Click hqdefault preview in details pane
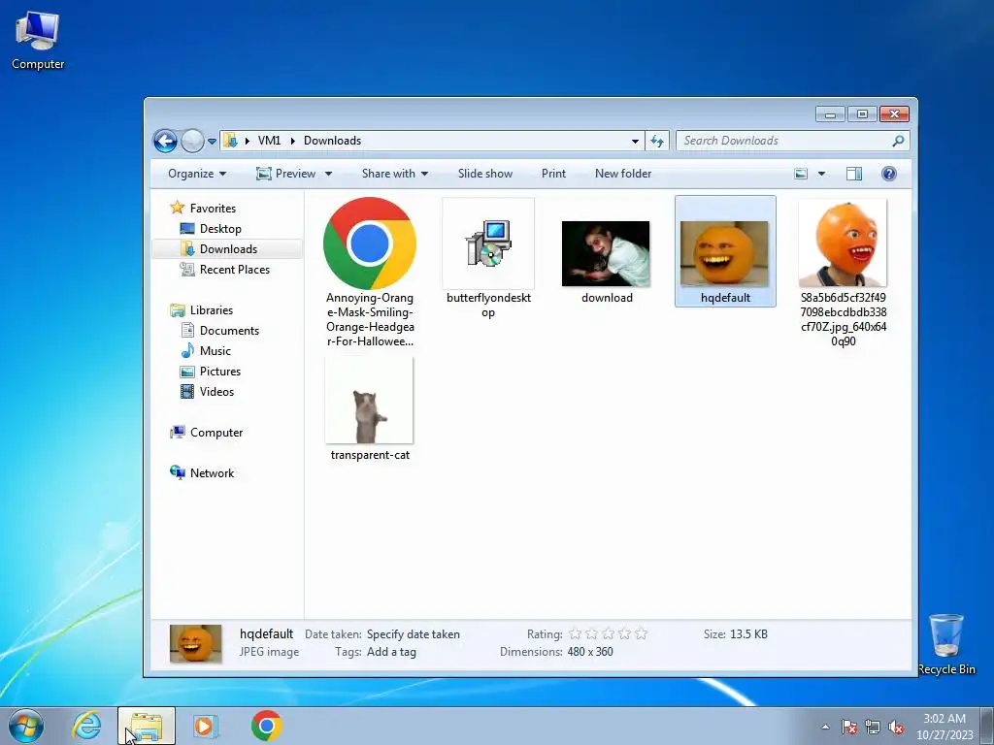The height and width of the screenshot is (745, 994). coord(196,644)
